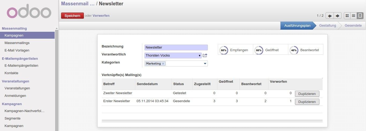Click the Speichern button

coord(72,16)
